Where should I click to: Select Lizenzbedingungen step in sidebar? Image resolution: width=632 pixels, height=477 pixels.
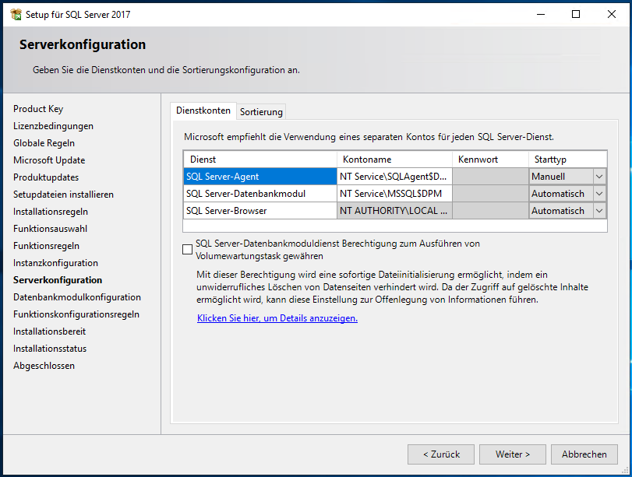coord(53,126)
